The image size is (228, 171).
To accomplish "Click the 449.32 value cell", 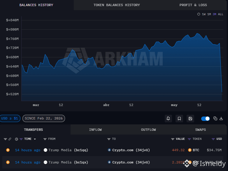I will (178, 150).
